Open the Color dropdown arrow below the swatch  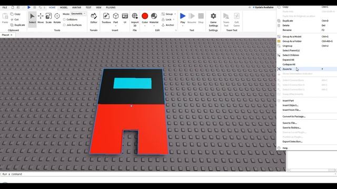145,26
